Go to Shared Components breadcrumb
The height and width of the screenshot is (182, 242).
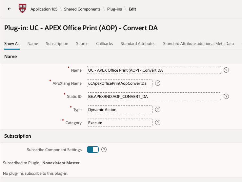(x=82, y=9)
